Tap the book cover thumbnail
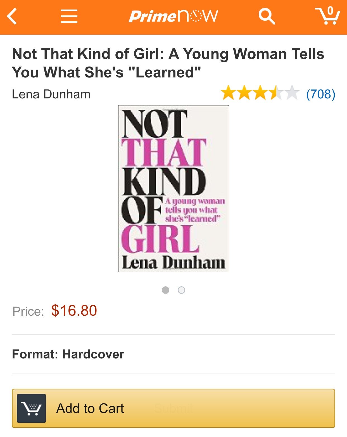The image size is (347, 437). tap(173, 188)
